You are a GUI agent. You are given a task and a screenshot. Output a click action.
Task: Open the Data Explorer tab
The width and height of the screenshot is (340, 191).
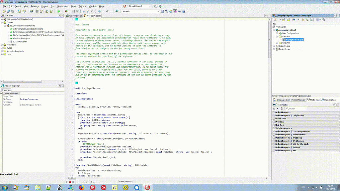point(329,100)
